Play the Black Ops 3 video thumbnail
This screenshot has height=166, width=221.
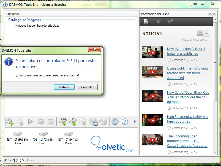153,96
